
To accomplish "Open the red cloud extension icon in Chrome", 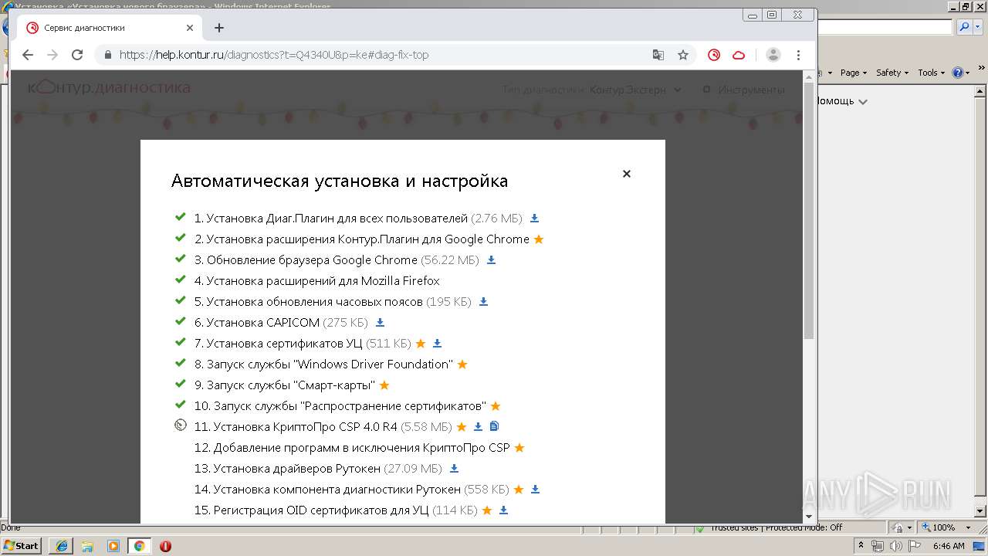I will coord(739,55).
